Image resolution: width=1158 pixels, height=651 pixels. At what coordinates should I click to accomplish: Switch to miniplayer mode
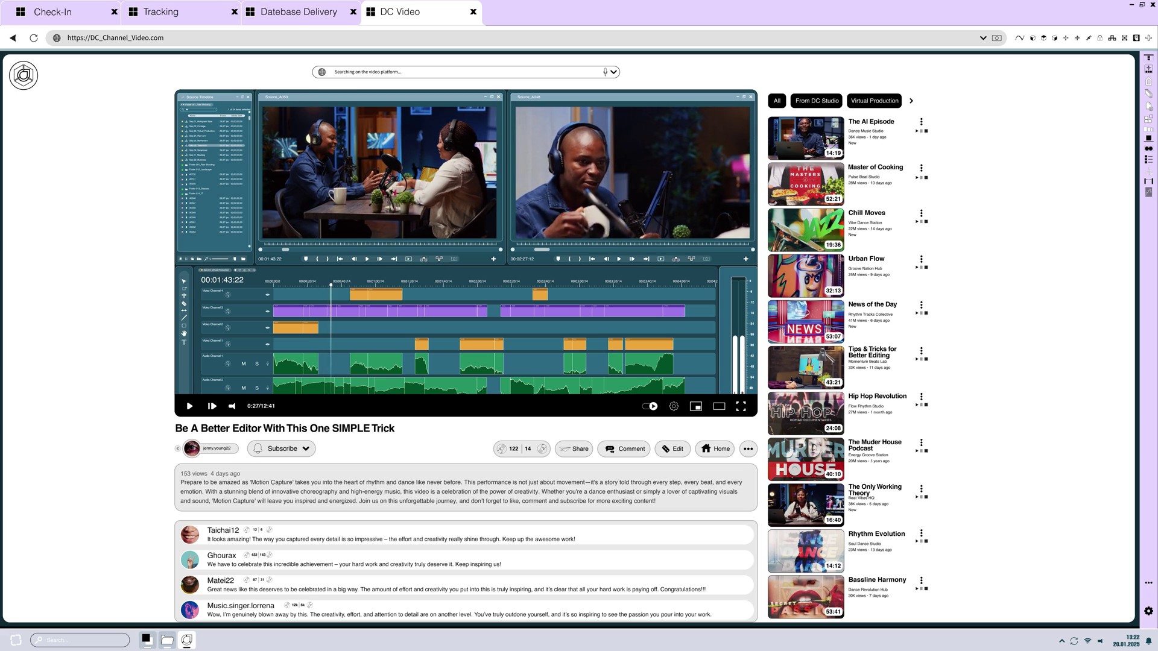(696, 406)
